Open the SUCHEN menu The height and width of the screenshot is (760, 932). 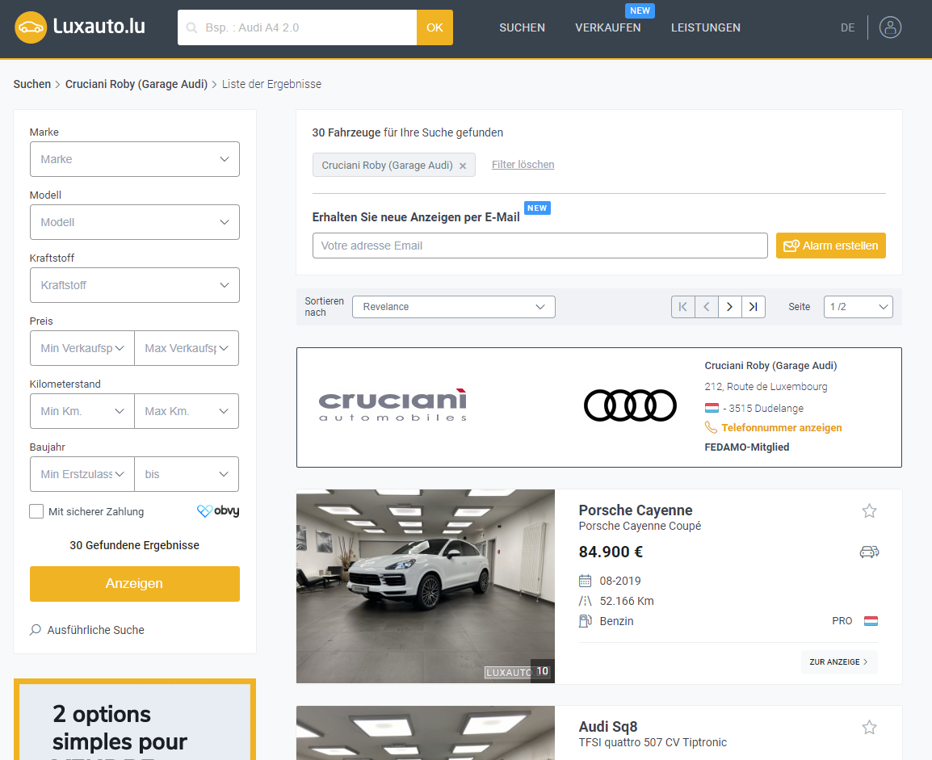point(522,27)
